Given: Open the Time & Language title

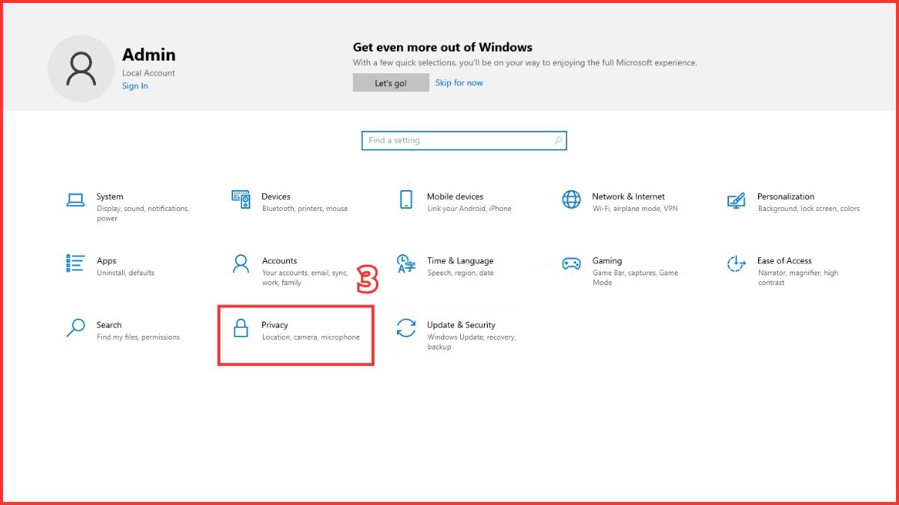Looking at the screenshot, I should [460, 261].
